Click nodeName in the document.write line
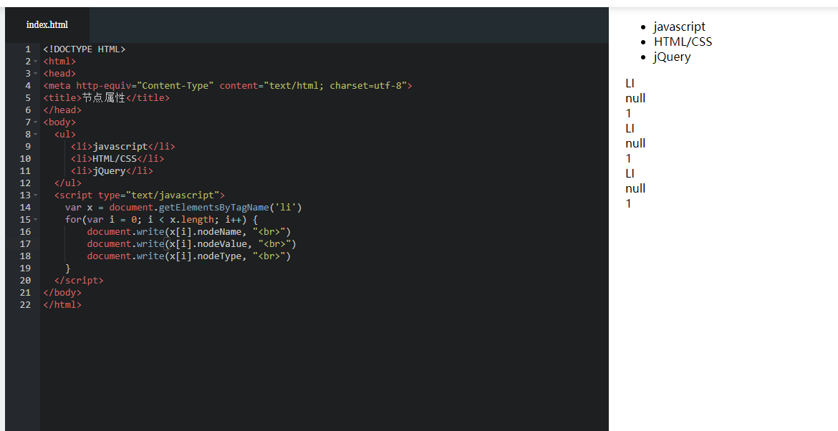The image size is (838, 431). pyautogui.click(x=219, y=232)
